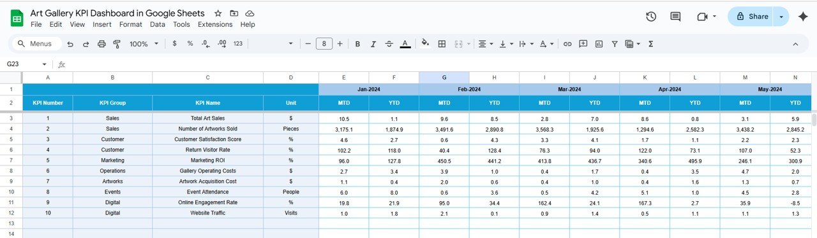The image size is (817, 238).
Task: Click the Insert chart icon
Action: (599, 44)
